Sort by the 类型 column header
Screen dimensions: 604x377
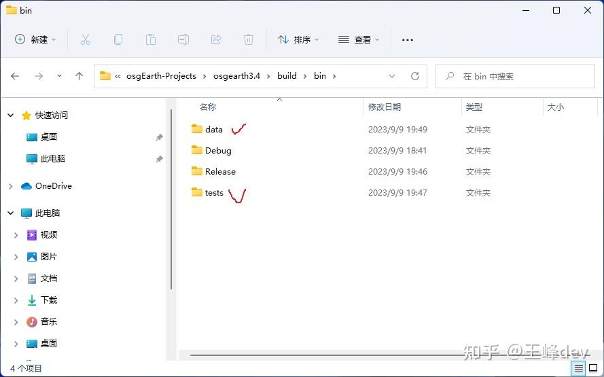click(474, 107)
